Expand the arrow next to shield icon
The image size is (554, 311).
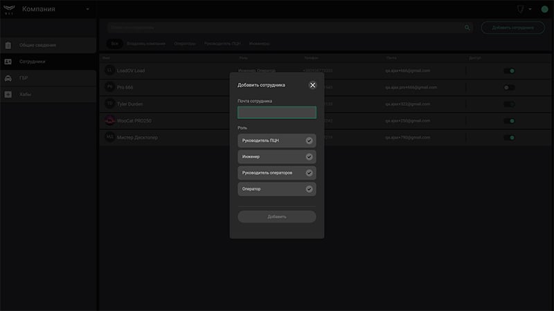point(530,9)
